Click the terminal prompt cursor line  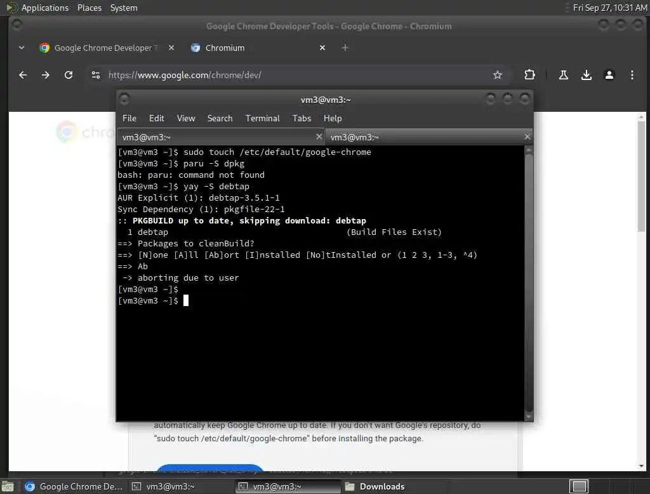coord(154,301)
